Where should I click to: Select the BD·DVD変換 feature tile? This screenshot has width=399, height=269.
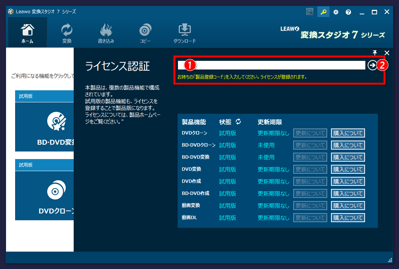pyautogui.click(x=44, y=127)
